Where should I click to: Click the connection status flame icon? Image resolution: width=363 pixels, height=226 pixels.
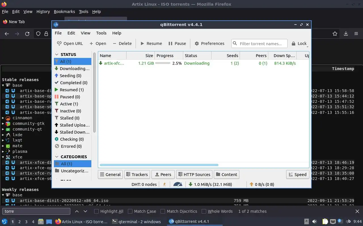coord(164,184)
